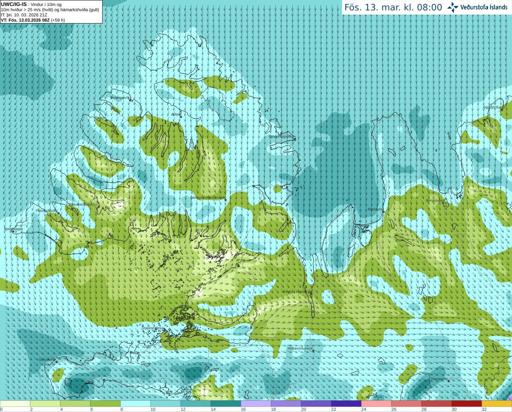Click the IT initial time line
Viewport: 512px width, 412px height.
24,15
